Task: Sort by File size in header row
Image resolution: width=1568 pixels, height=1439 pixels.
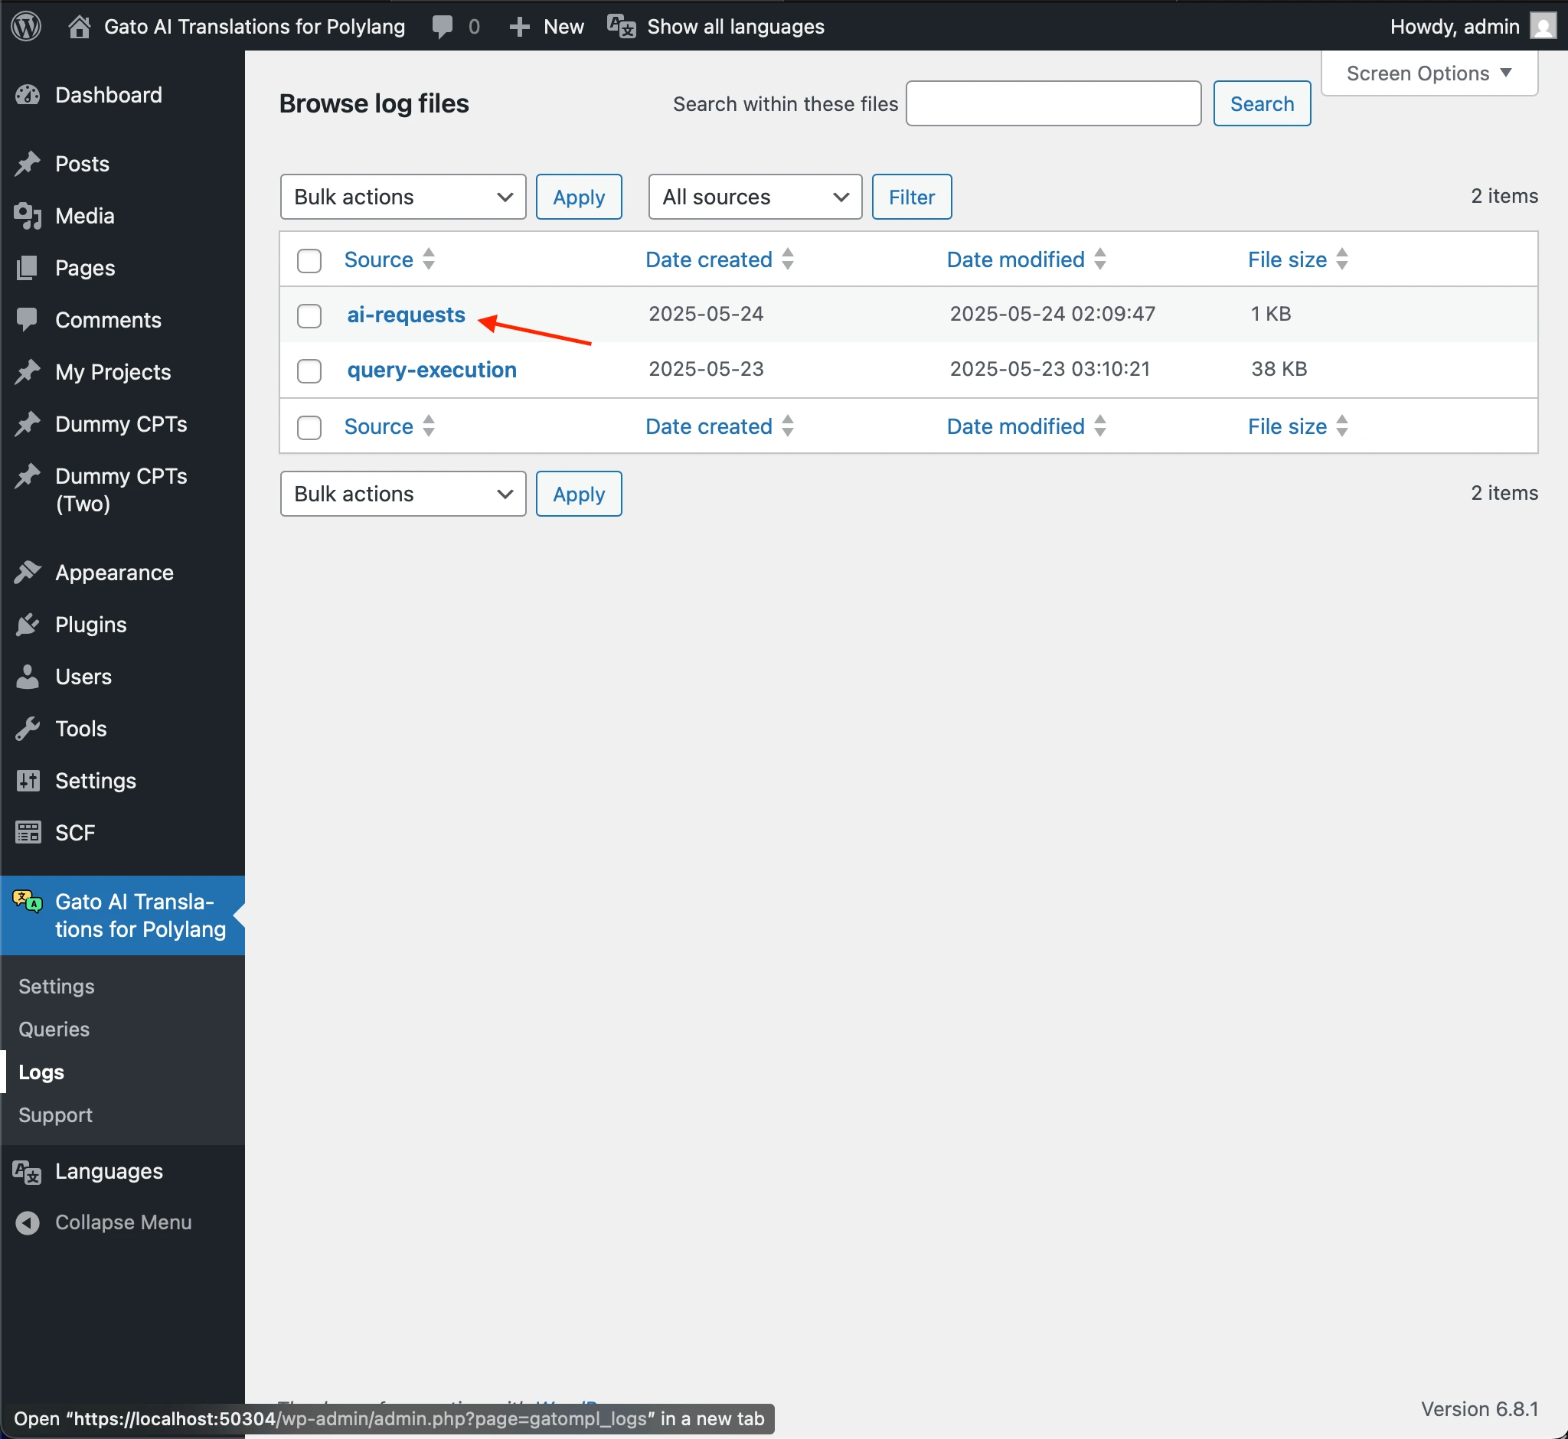Action: (x=1298, y=259)
